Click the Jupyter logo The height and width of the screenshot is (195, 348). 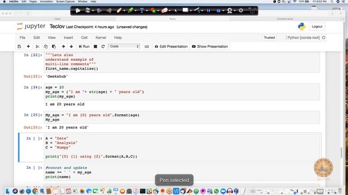[x=31, y=27]
